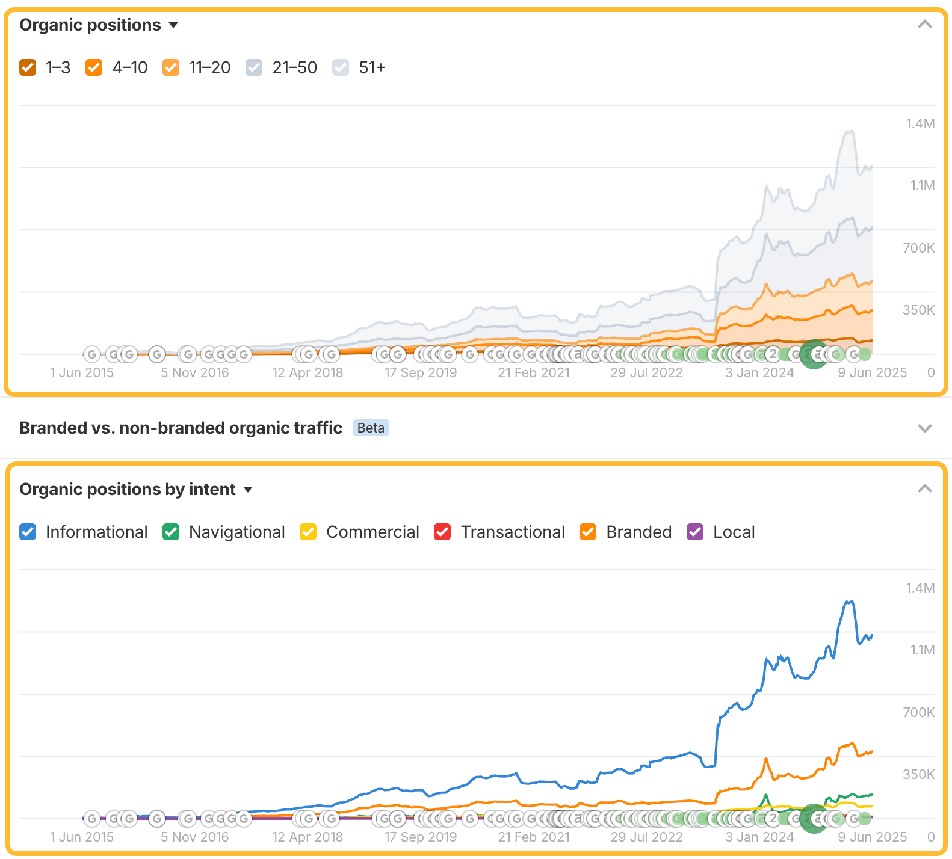Uncheck the Transactional intent checkbox
The width and height of the screenshot is (952, 859).
442,532
